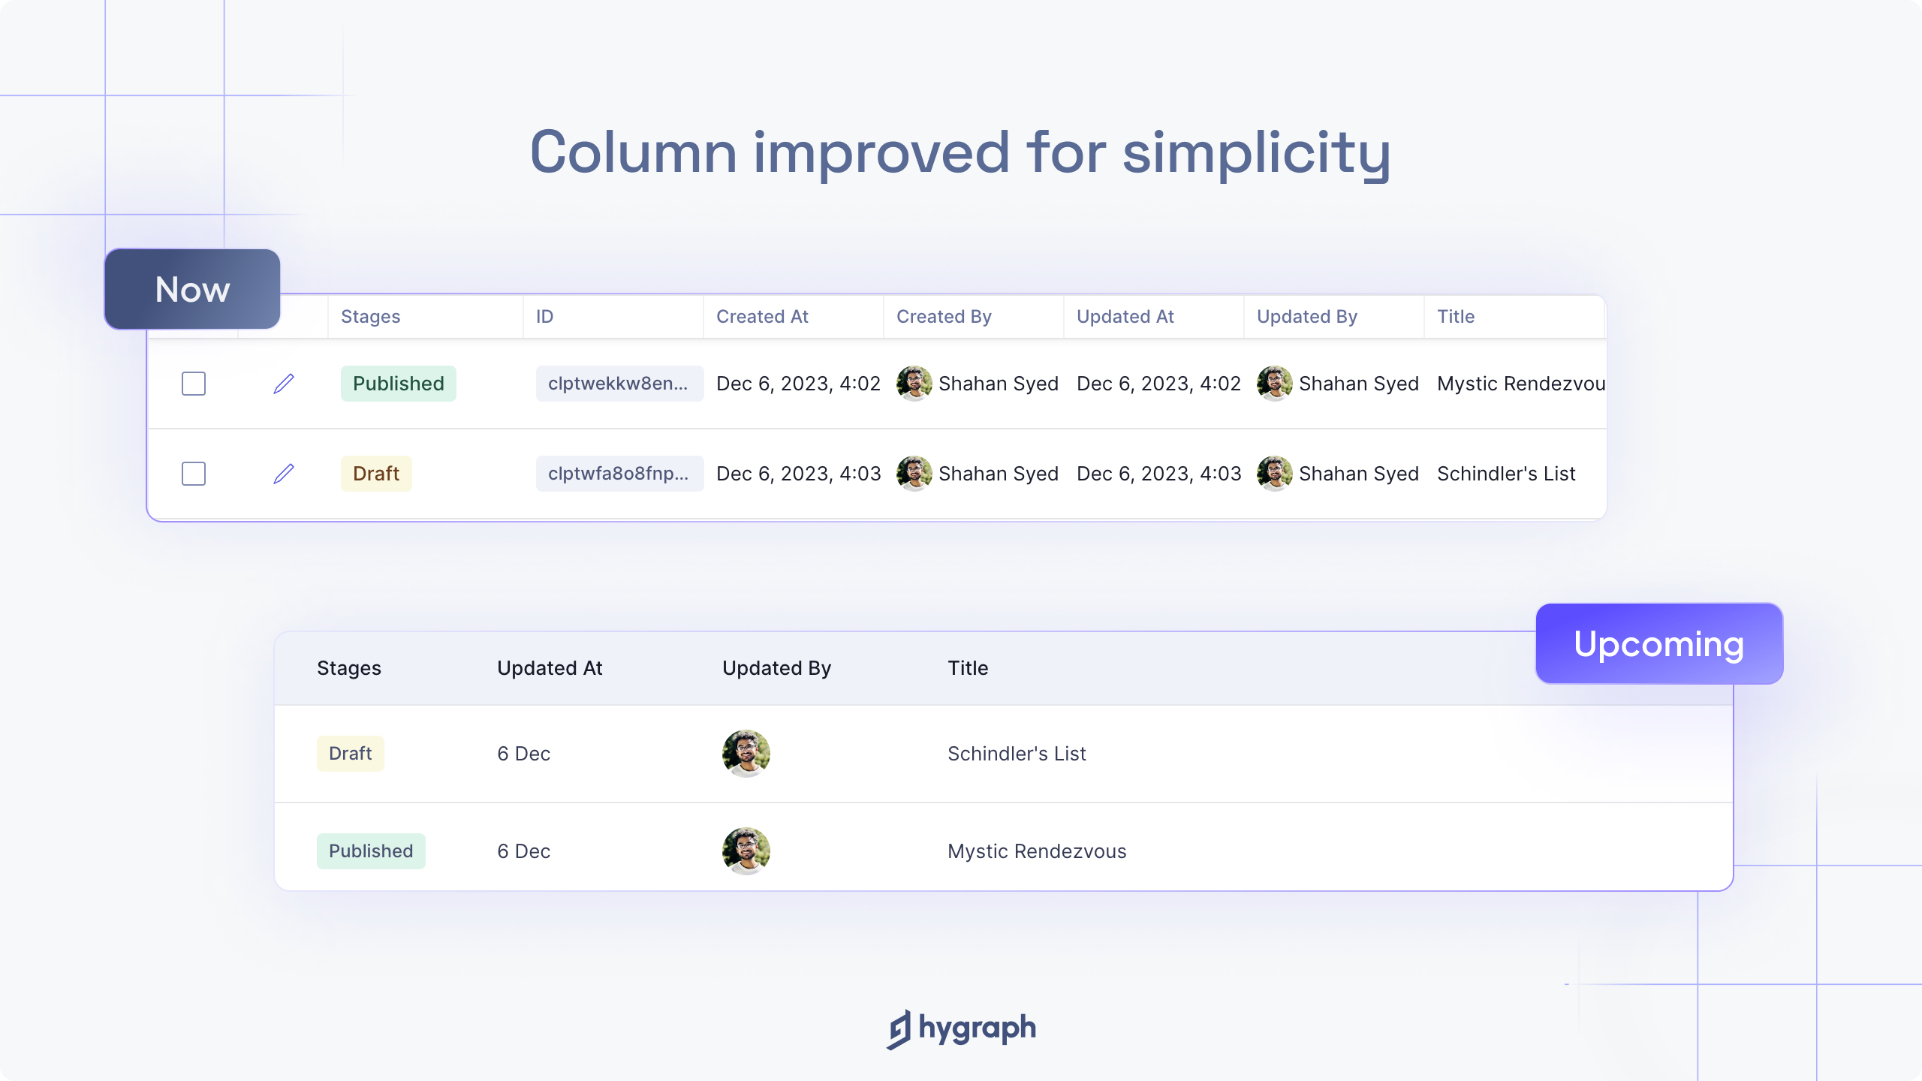Click the Updated By avatar in the Published row

tap(1275, 384)
